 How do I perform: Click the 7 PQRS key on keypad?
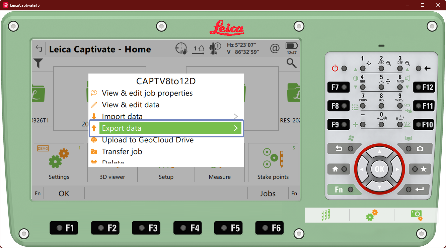(x=363, y=106)
